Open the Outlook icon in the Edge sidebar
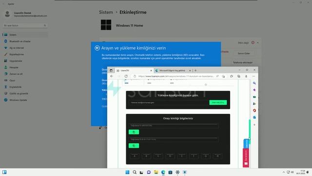312x176 pixels. 254,117
